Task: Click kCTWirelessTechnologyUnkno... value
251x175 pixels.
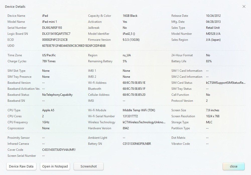Action: 144,122
